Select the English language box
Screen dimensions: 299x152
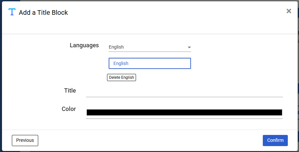[x=149, y=63]
